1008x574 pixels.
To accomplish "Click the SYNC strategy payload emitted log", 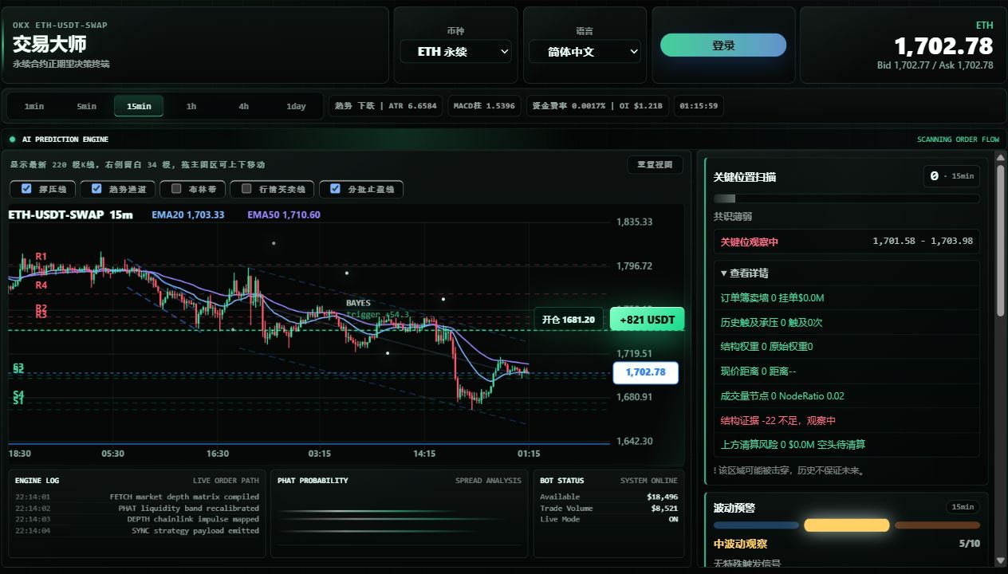I will (137, 530).
